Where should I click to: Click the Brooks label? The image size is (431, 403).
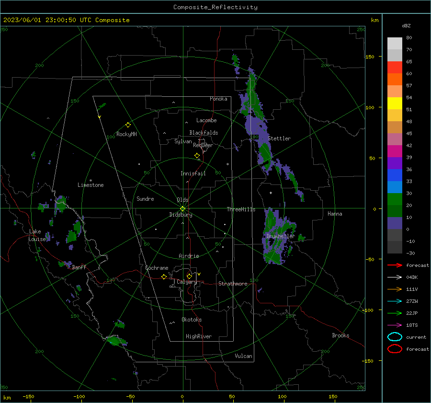pyautogui.click(x=340, y=335)
